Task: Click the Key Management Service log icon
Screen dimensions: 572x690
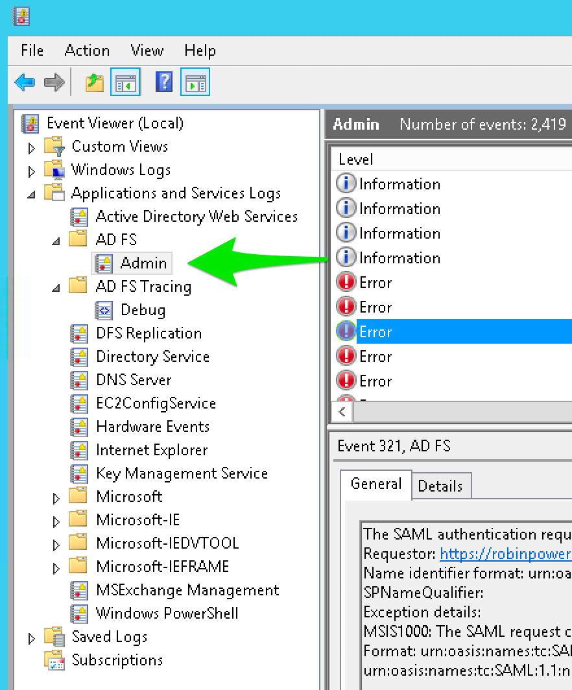Action: [78, 473]
